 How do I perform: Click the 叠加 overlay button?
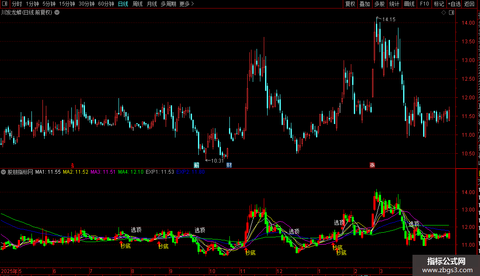[365, 4]
